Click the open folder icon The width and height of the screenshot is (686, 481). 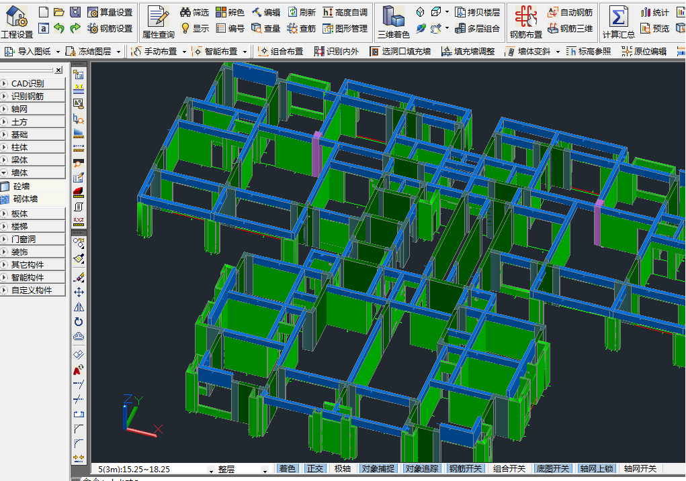[x=59, y=12]
